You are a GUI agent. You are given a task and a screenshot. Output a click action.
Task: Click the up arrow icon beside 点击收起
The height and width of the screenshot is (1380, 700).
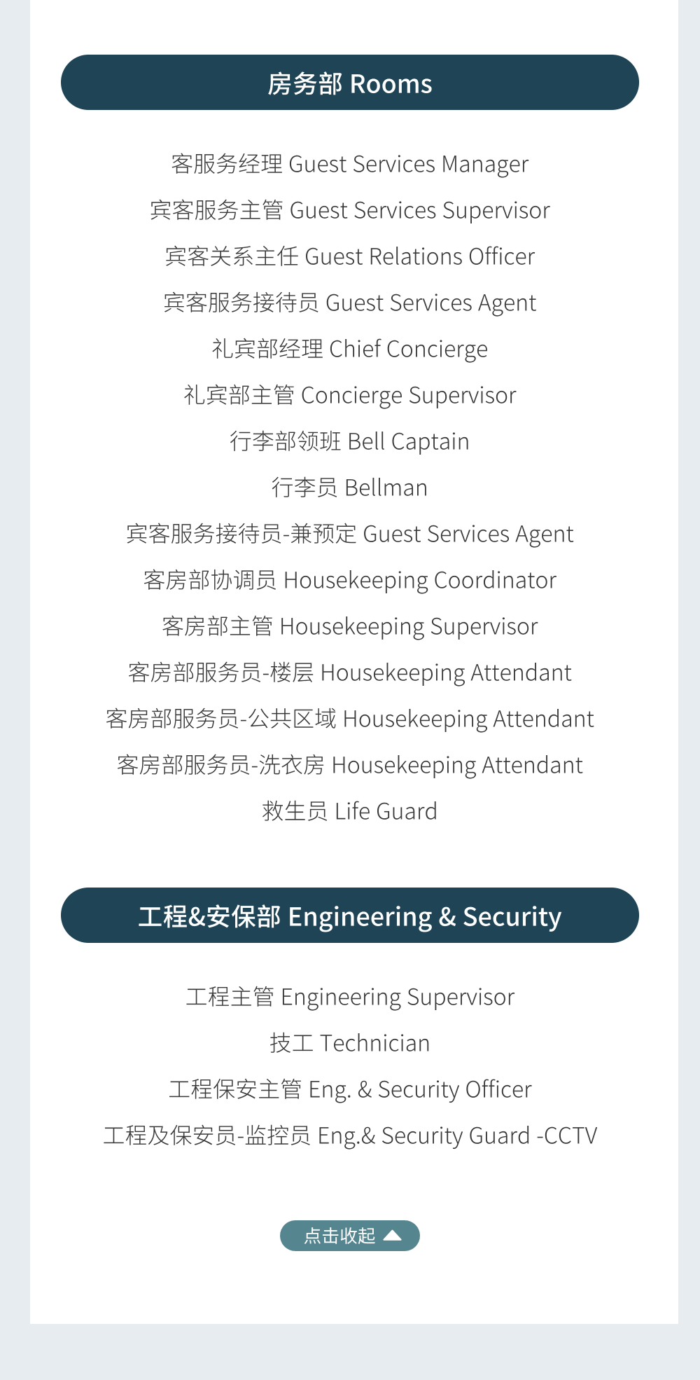[x=393, y=1235]
